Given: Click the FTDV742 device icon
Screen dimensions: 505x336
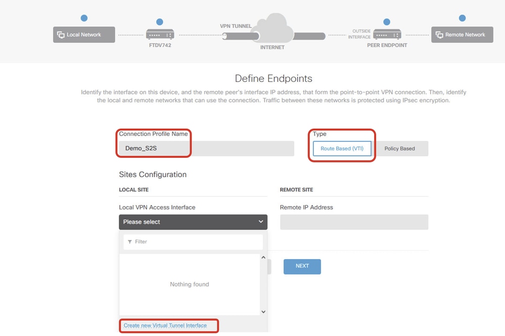Looking at the screenshot, I should pos(160,34).
